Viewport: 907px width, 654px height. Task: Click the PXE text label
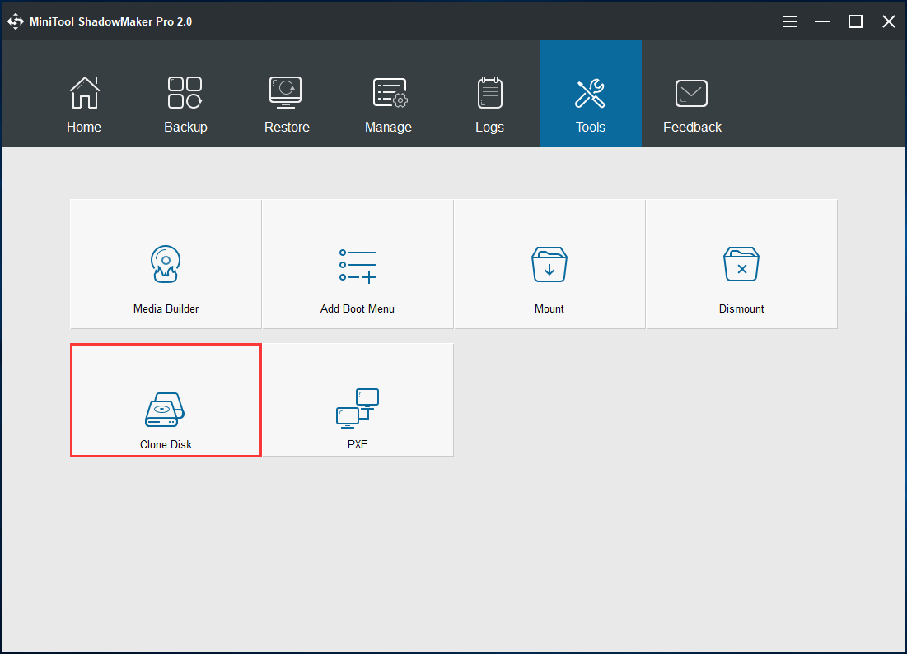357,444
